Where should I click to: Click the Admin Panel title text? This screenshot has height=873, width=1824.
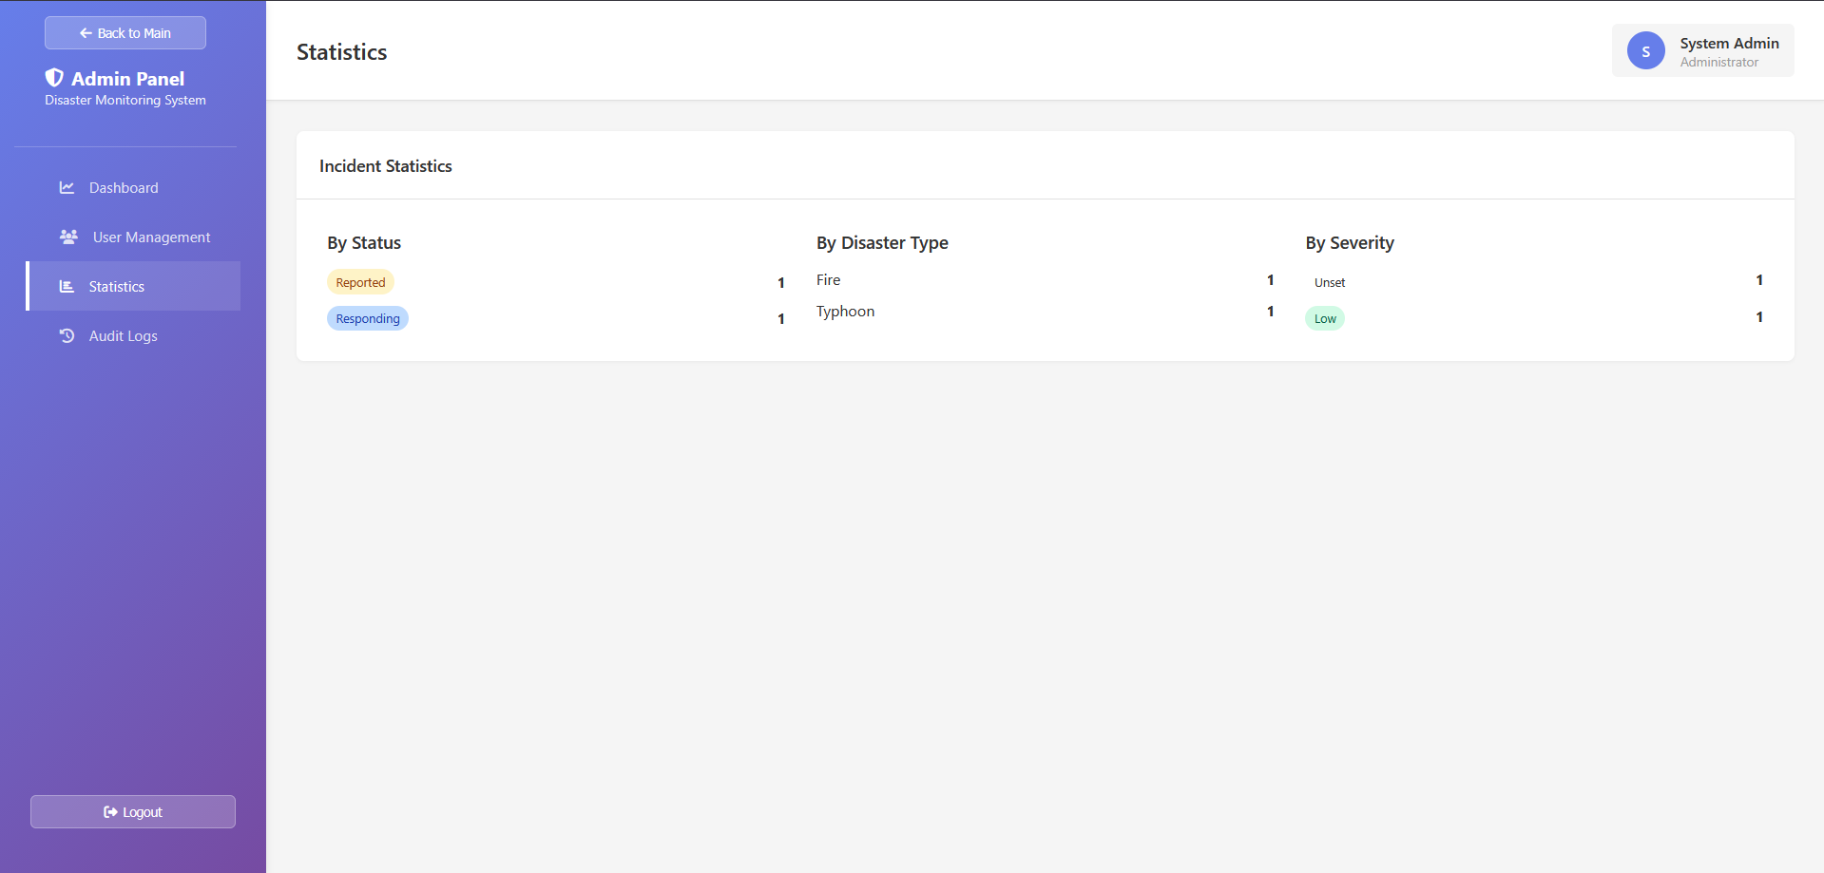(x=127, y=79)
